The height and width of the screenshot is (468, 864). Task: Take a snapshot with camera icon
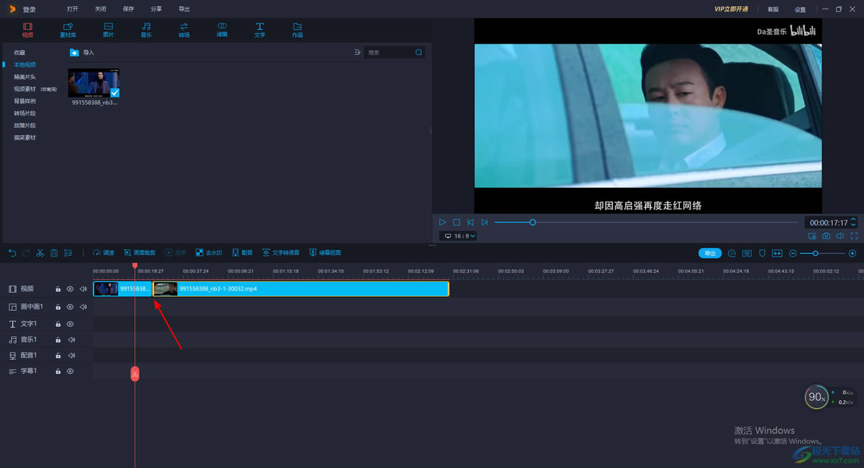point(826,236)
